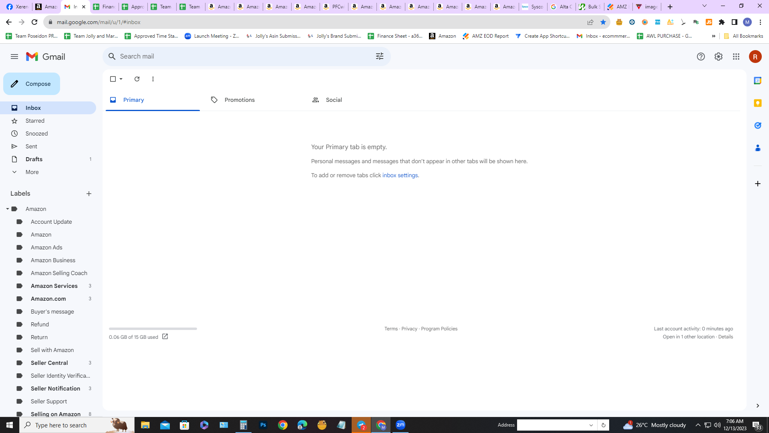
Task: Collapse the Amazon parent label
Action: (x=7, y=209)
